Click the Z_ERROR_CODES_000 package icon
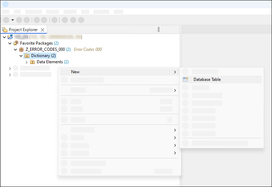The height and width of the screenshot is (187, 272). [x=21, y=50]
